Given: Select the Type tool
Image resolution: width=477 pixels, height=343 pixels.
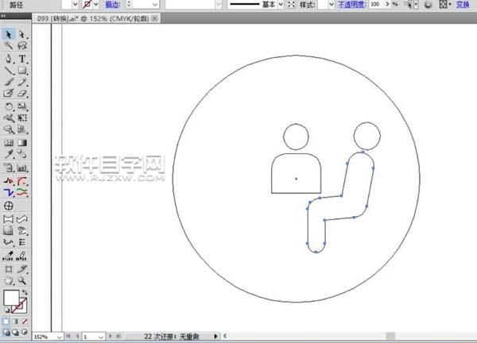Looking at the screenshot, I should point(22,58).
